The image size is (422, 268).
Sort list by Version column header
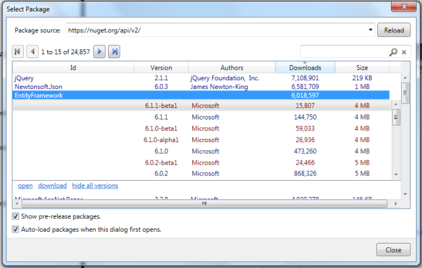[x=161, y=67]
